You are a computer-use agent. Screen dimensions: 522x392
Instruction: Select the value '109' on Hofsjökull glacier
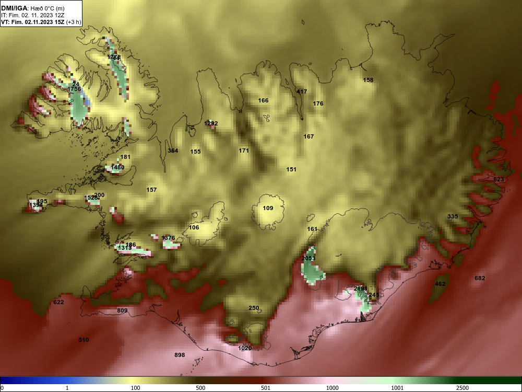point(268,208)
